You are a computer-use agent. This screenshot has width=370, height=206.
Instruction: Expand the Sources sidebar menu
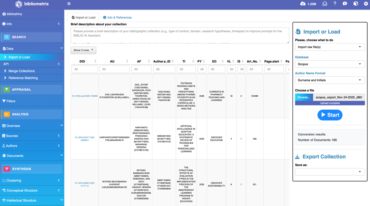pos(32,136)
